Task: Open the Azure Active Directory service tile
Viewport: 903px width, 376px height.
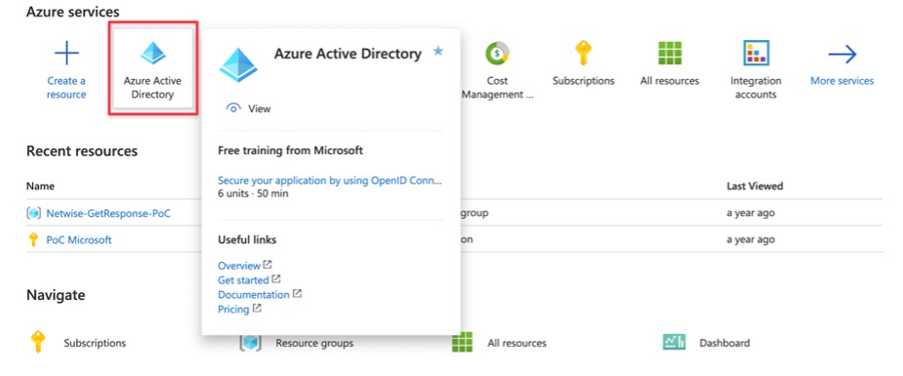Action: click(152, 67)
